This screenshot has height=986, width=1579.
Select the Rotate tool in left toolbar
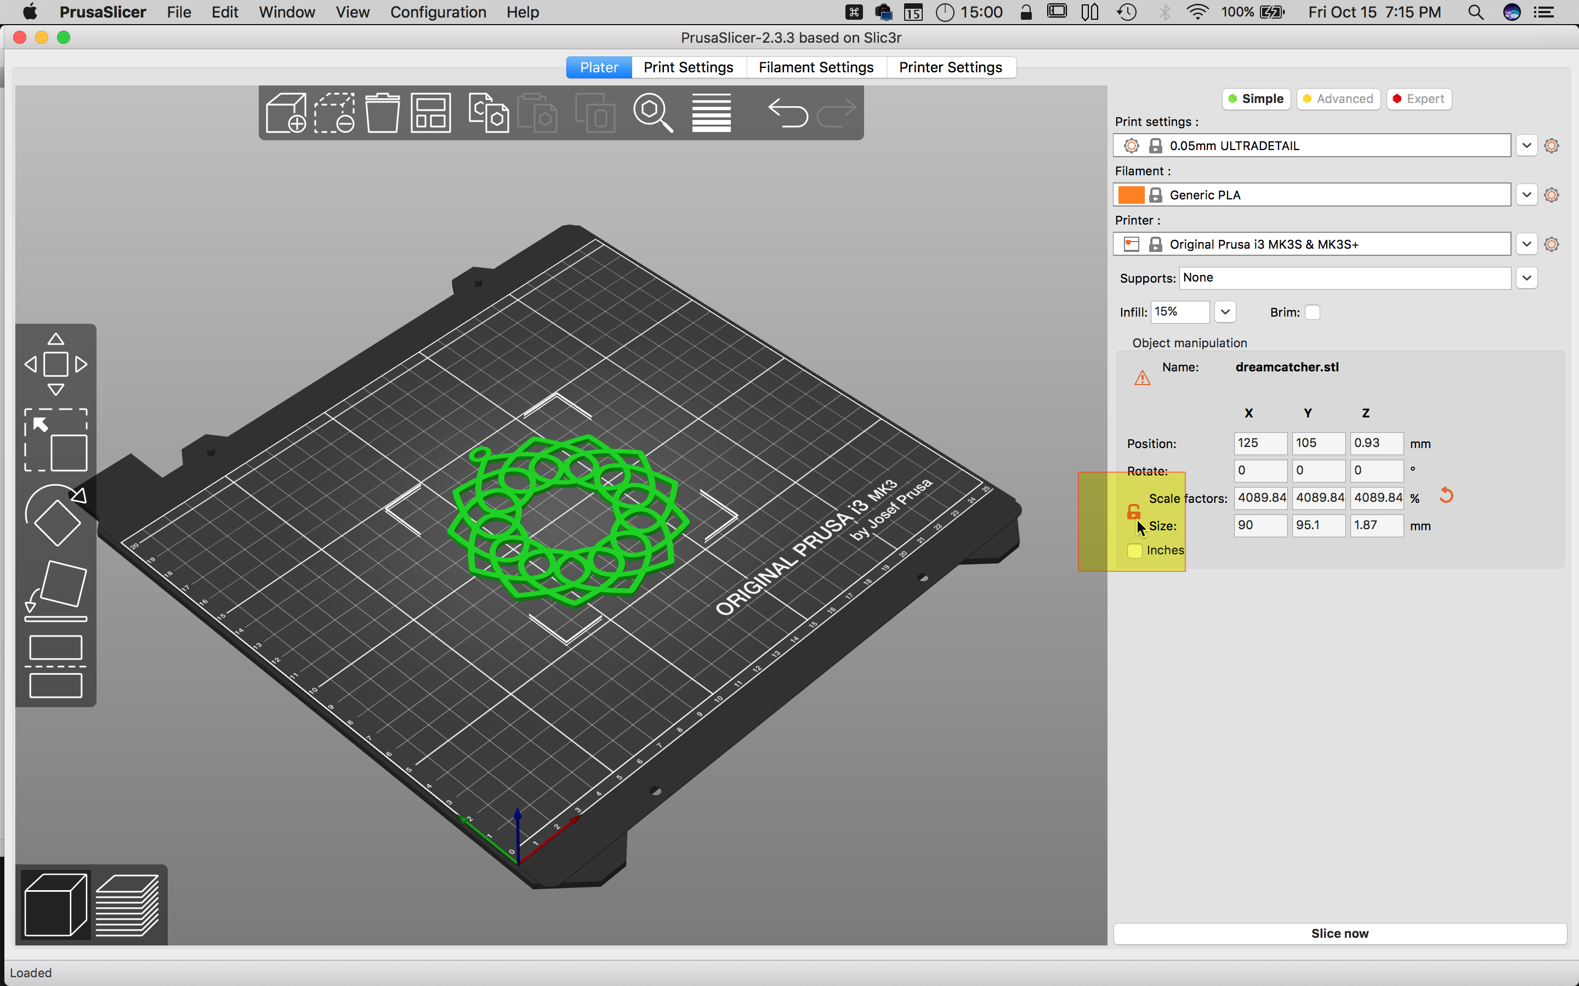click(x=55, y=515)
